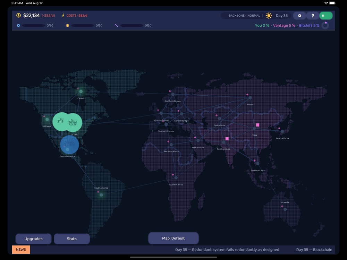Click the Day 35 counter
The width and height of the screenshot is (347, 260).
point(282,16)
